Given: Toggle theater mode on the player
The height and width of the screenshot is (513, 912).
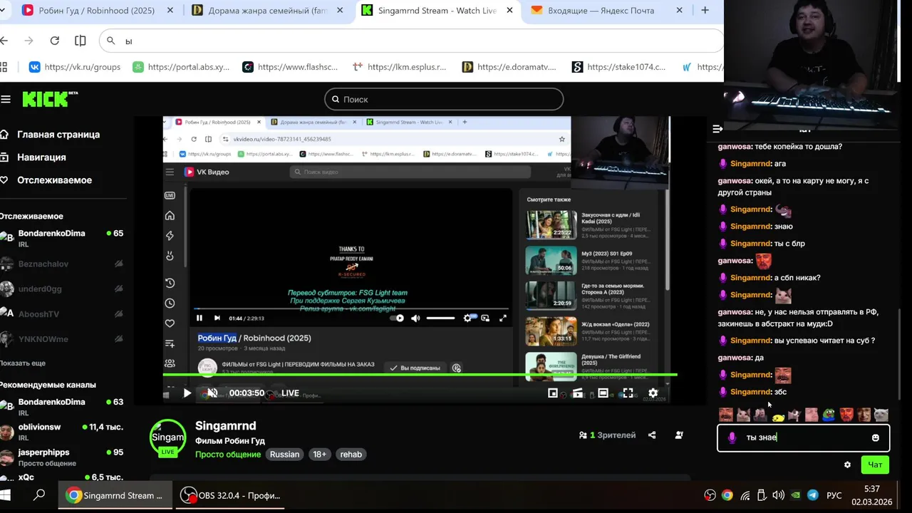Looking at the screenshot, I should (x=603, y=393).
